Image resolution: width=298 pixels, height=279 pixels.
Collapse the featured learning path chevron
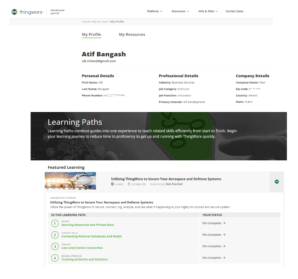coord(277,182)
